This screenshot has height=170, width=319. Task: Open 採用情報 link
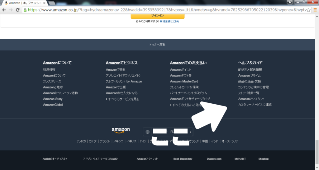[49, 69]
